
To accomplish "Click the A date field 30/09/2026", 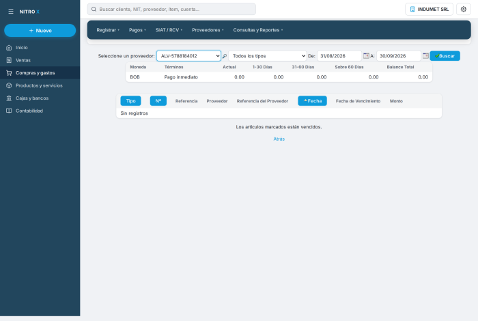I will click(x=399, y=56).
